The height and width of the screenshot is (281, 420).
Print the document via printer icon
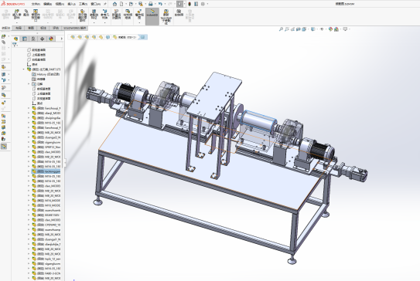(151, 4)
